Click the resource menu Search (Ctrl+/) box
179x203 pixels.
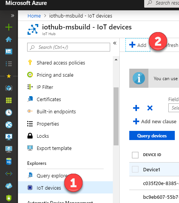(68, 47)
